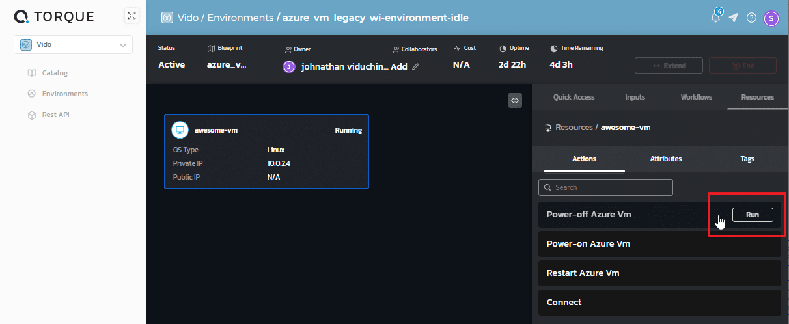The height and width of the screenshot is (324, 789).
Task: Click Private IP value 10.0.2.4
Action: [x=279, y=163]
